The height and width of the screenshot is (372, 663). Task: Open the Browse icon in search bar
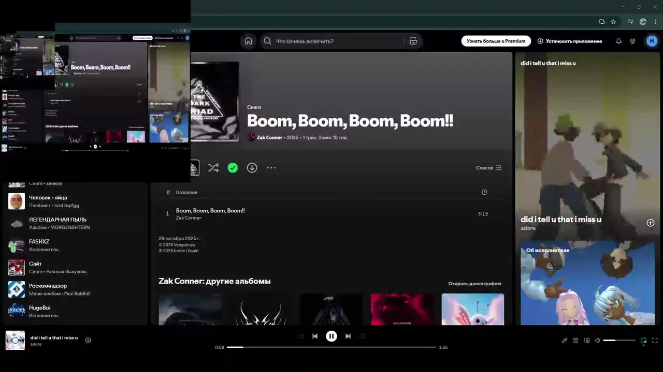[x=413, y=41]
